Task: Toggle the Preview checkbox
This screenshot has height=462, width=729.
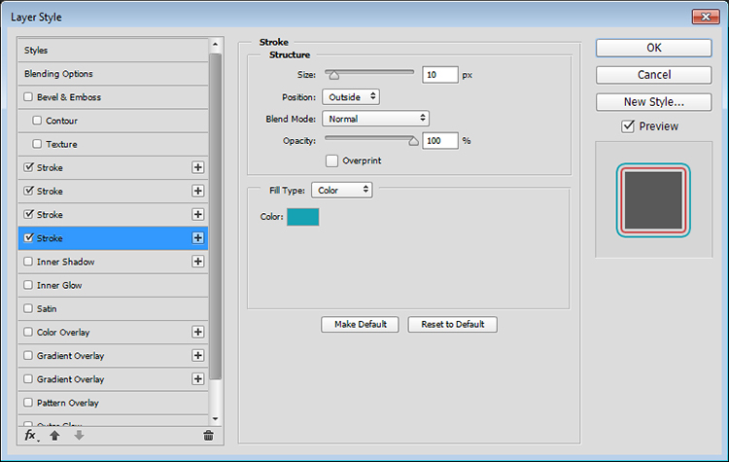Action: pyautogui.click(x=627, y=126)
